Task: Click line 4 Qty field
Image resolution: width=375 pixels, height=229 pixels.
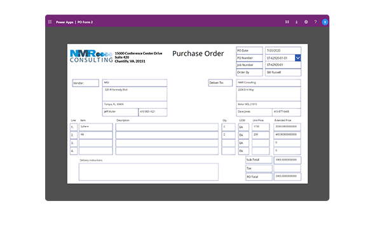Action: tap(228, 151)
